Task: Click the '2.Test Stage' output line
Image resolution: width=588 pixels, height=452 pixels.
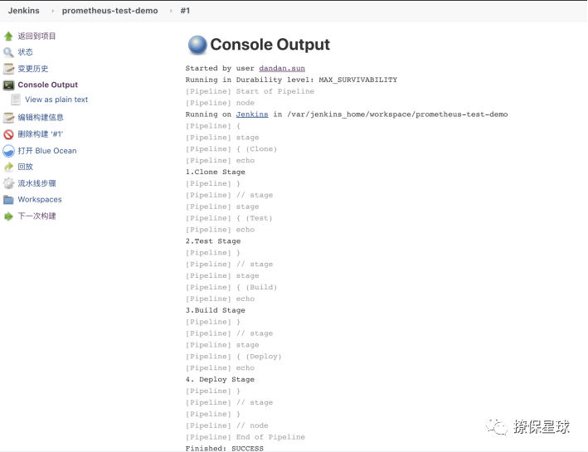Action: pos(213,241)
